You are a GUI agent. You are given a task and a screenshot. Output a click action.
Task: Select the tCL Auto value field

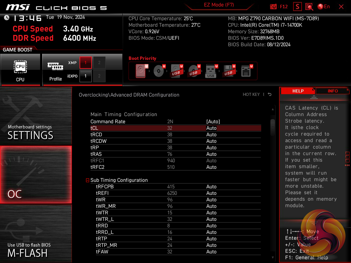[211, 128]
